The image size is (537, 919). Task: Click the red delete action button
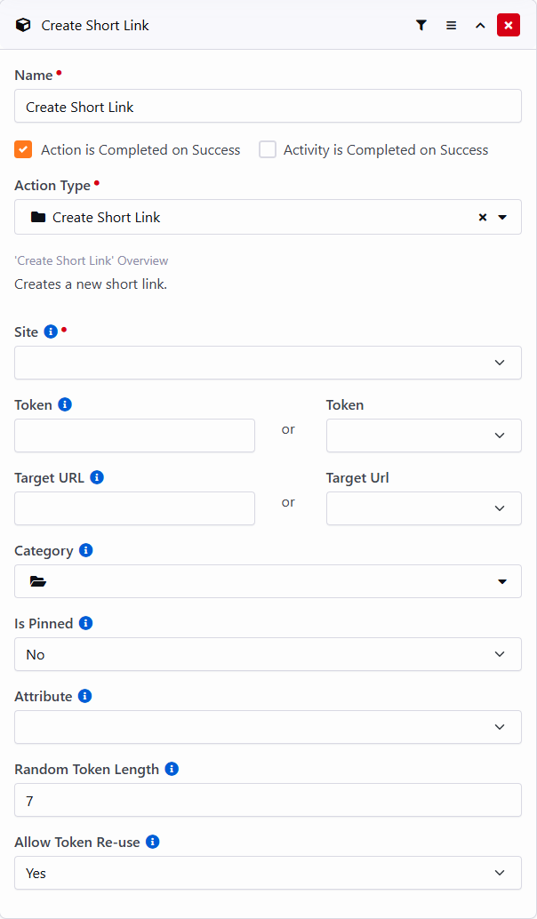509,26
